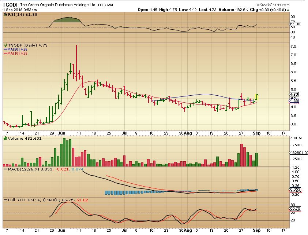Click the 3.0 price axis label
Screen dimensions: 308x235
[x=293, y=124]
